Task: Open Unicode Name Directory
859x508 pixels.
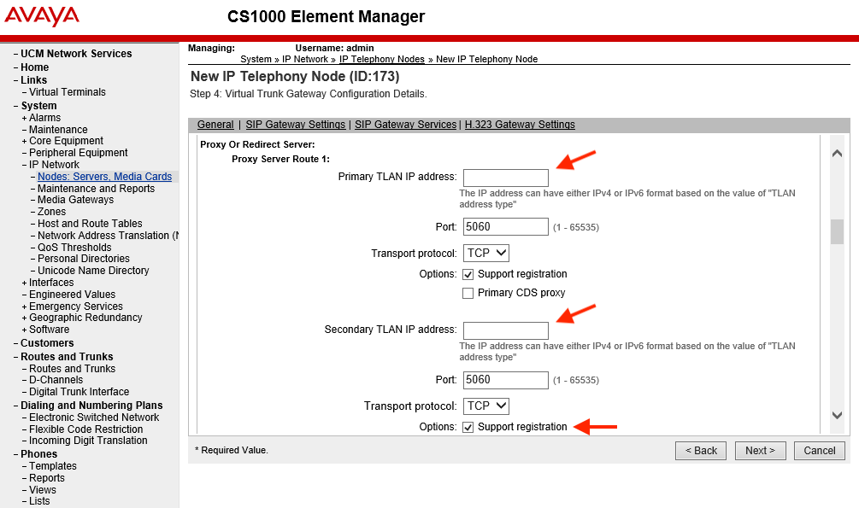Action: point(93,271)
